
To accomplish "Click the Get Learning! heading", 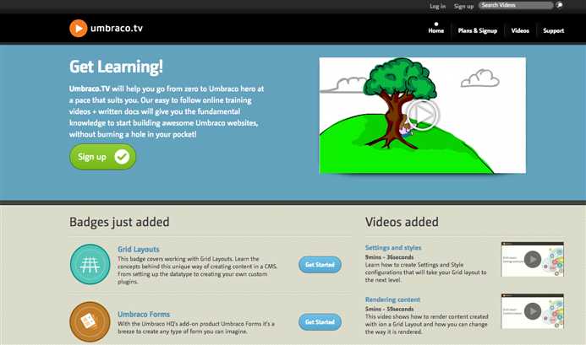I will 116,67.
